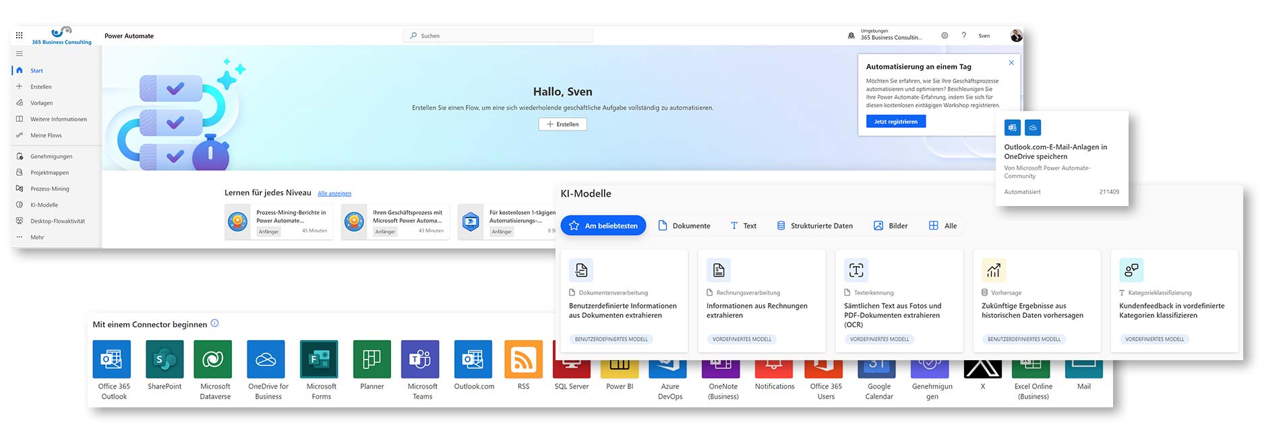Expand Mehr in sidebar

[x=57, y=237]
